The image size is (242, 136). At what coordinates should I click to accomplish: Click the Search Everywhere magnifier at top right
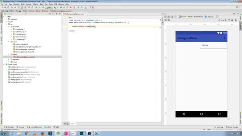[x=237, y=8]
